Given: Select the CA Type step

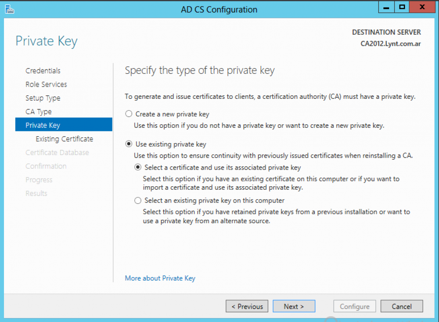Looking at the screenshot, I should [x=39, y=111].
